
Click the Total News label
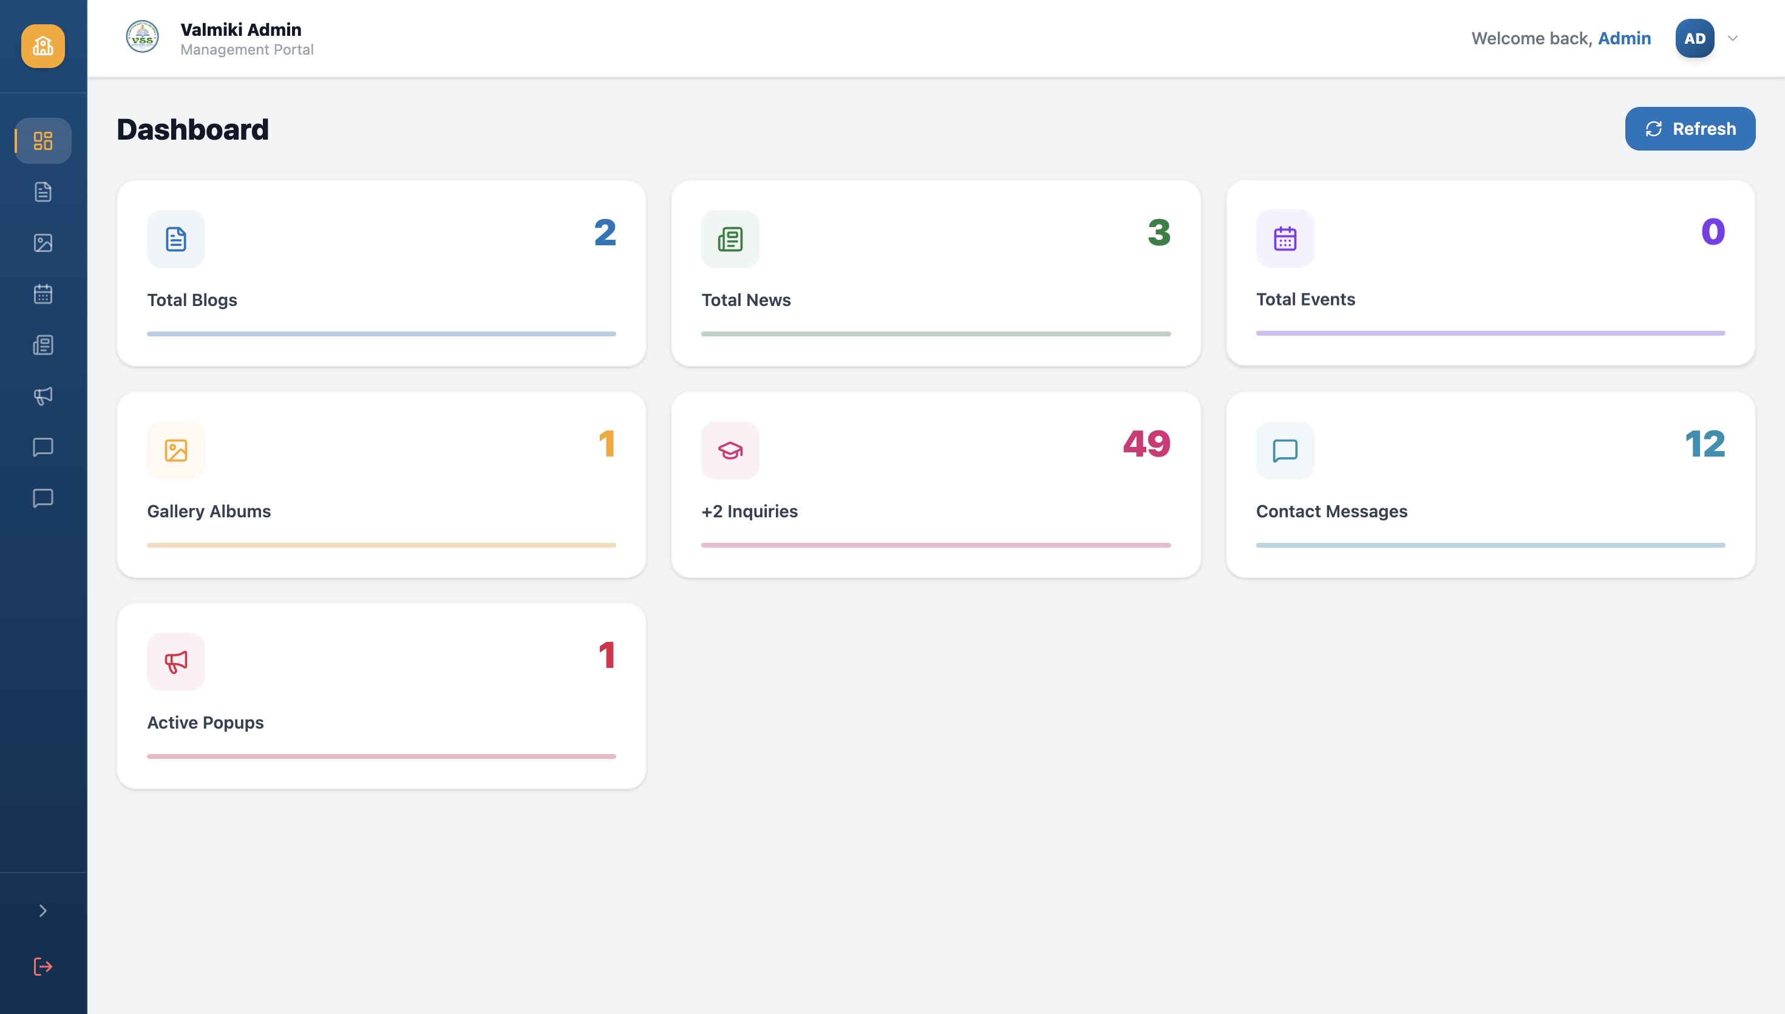pos(746,300)
